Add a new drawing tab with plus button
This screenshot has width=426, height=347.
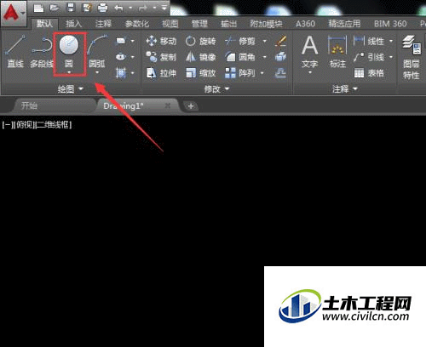pos(191,106)
